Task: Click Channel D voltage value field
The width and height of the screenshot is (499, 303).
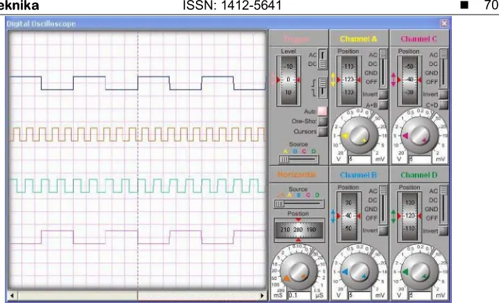Action: [x=420, y=295]
